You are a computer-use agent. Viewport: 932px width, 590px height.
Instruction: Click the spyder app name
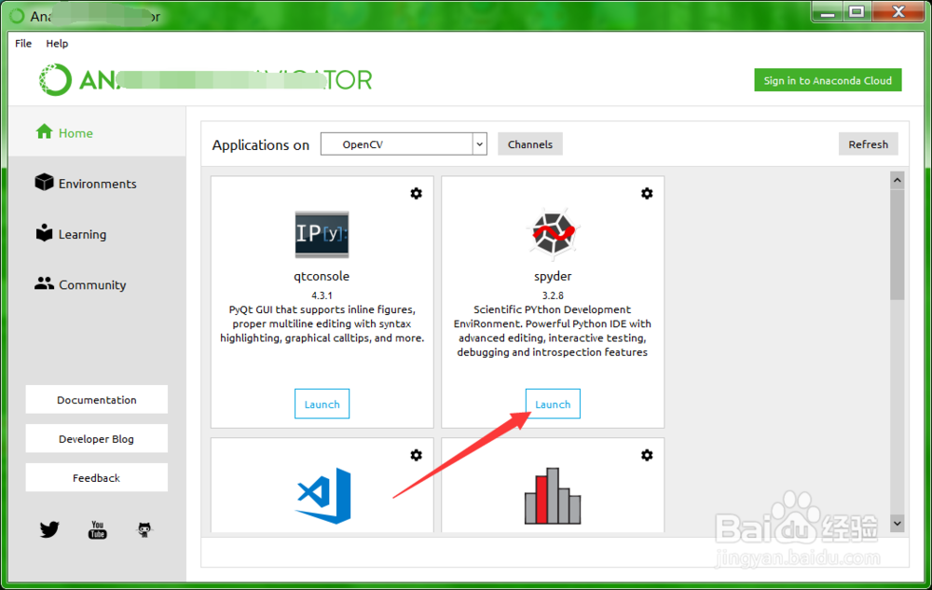[x=553, y=276]
